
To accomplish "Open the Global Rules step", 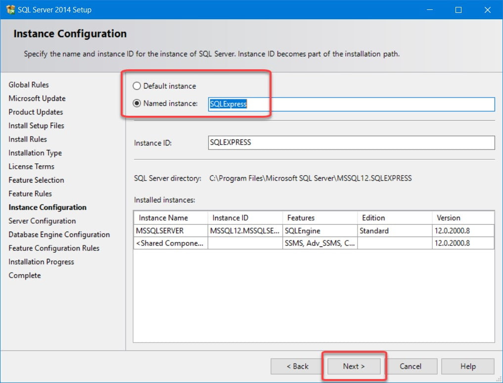I will pyautogui.click(x=29, y=85).
